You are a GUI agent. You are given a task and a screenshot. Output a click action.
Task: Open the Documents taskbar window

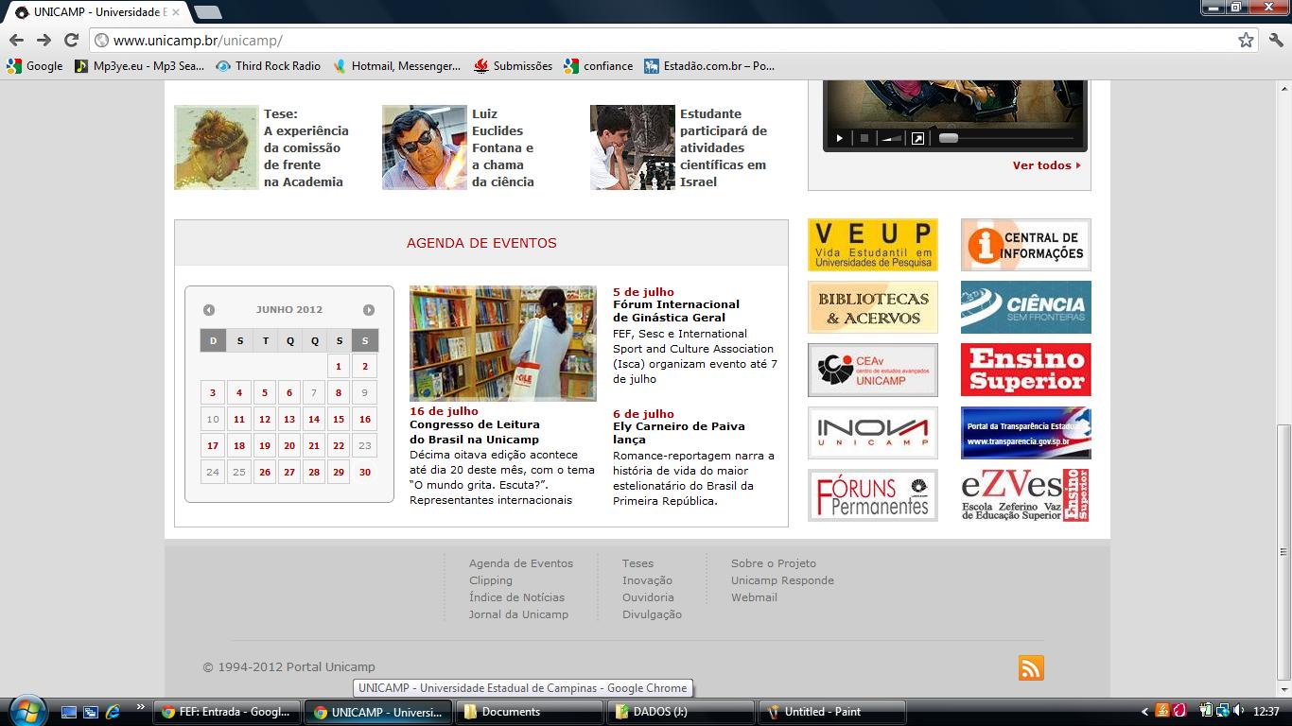[528, 712]
